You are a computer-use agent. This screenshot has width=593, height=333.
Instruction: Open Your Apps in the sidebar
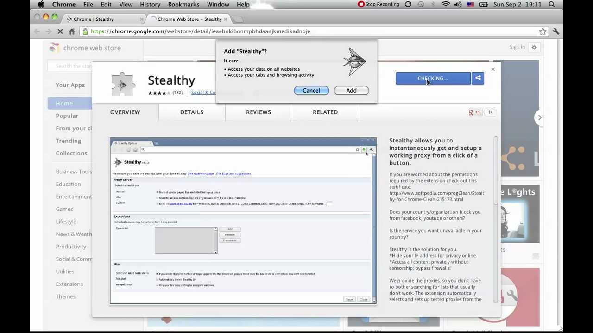[x=70, y=85]
